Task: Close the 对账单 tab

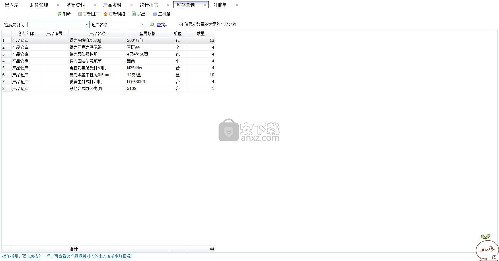Action: 237,5
